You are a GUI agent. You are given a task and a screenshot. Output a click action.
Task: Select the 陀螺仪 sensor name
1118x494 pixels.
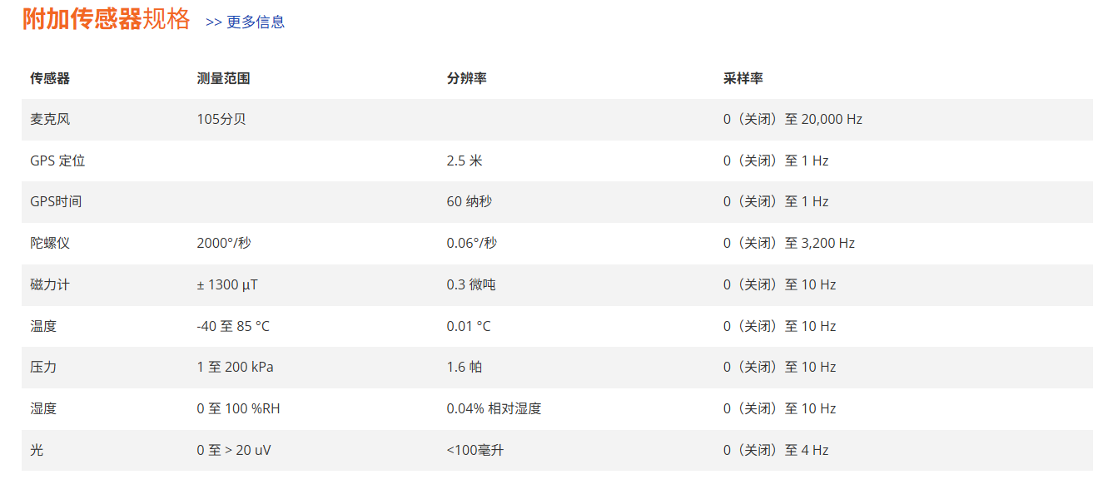click(50, 243)
